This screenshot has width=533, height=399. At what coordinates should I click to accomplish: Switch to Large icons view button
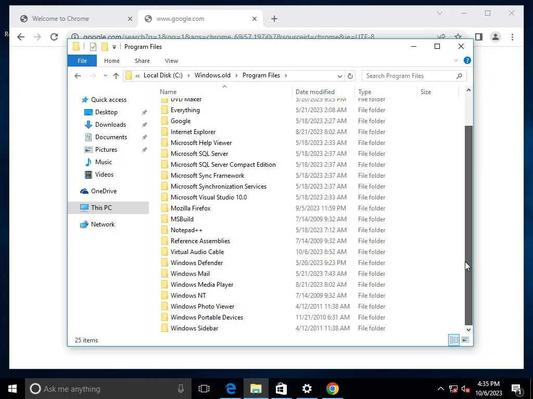tap(465, 340)
